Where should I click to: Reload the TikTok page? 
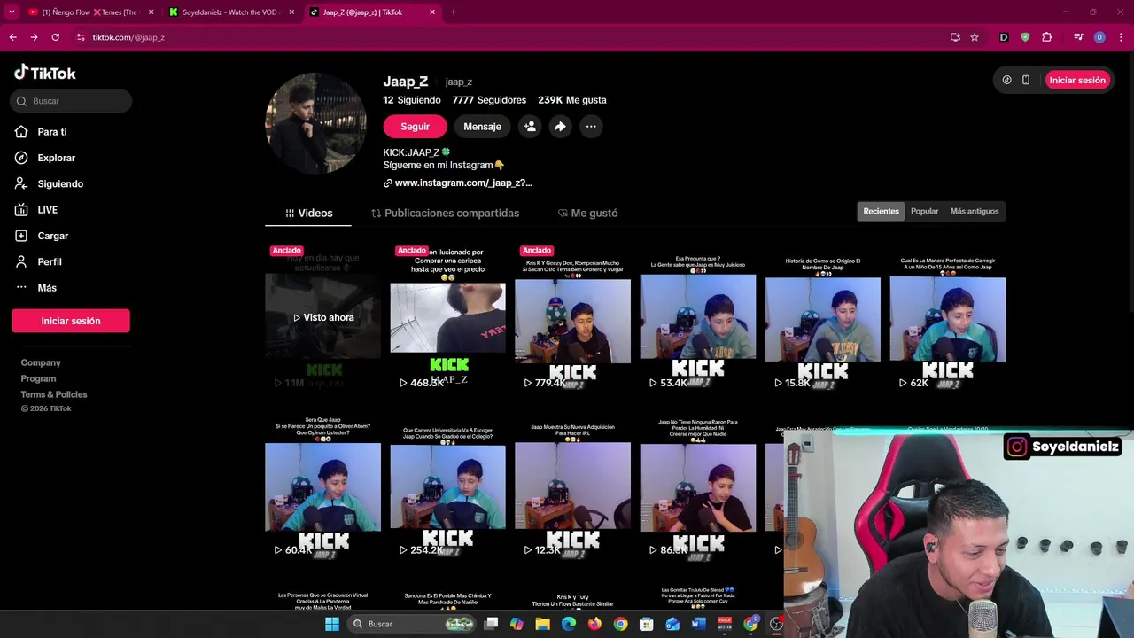pyautogui.click(x=55, y=37)
